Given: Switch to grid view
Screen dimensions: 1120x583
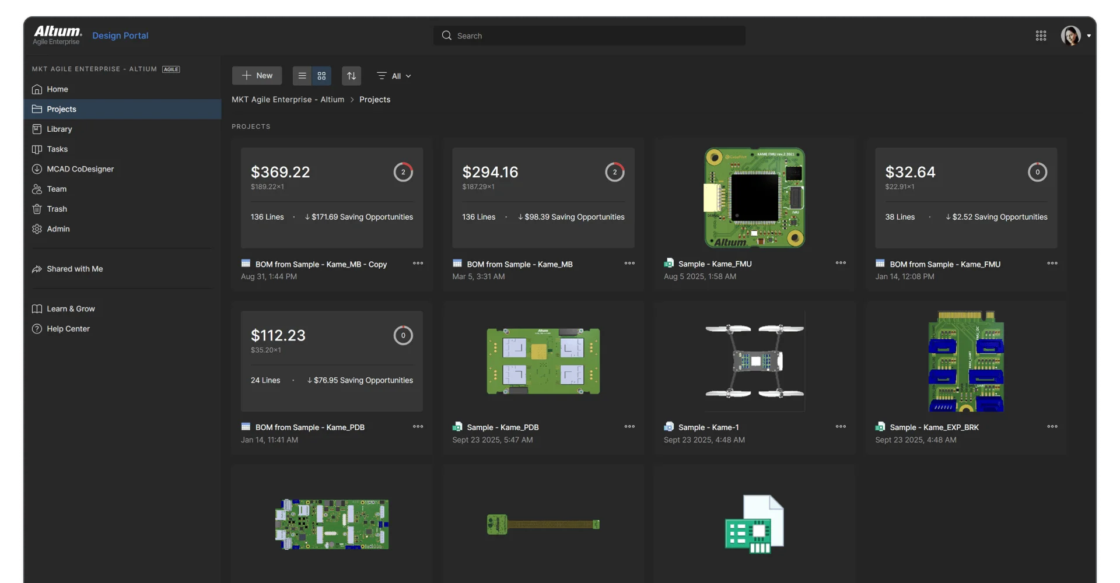Looking at the screenshot, I should (321, 76).
